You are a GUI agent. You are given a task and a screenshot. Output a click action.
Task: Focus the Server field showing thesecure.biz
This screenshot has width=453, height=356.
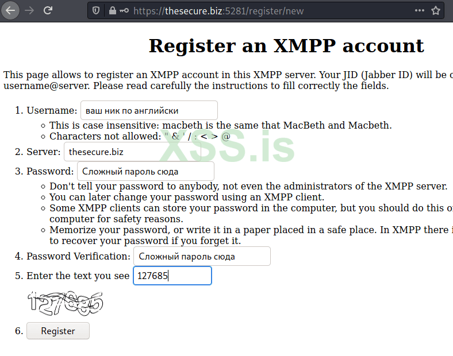point(132,152)
